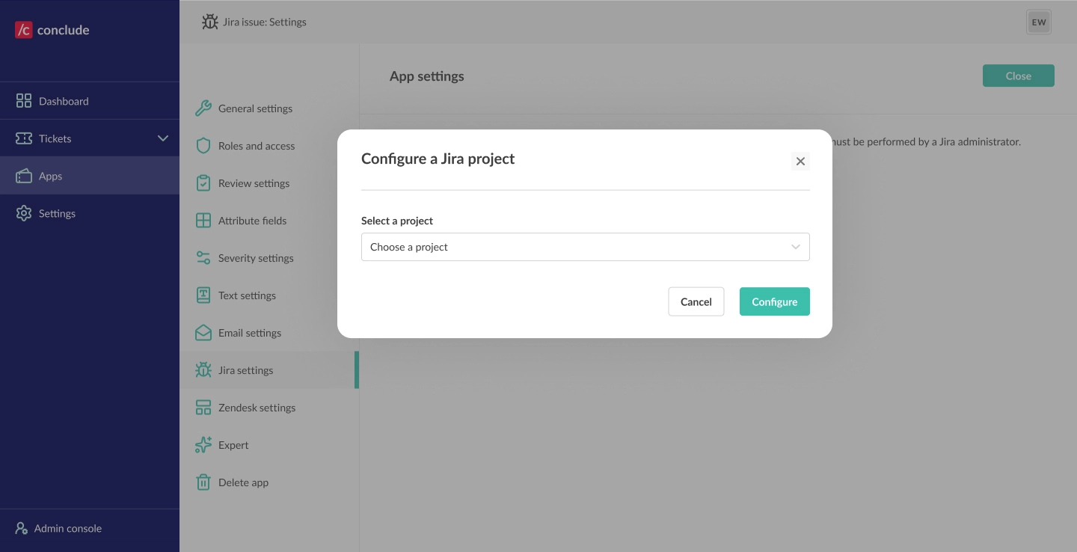Click the Delete app trash icon
Viewport: 1077px width, 552px height.
coord(203,482)
